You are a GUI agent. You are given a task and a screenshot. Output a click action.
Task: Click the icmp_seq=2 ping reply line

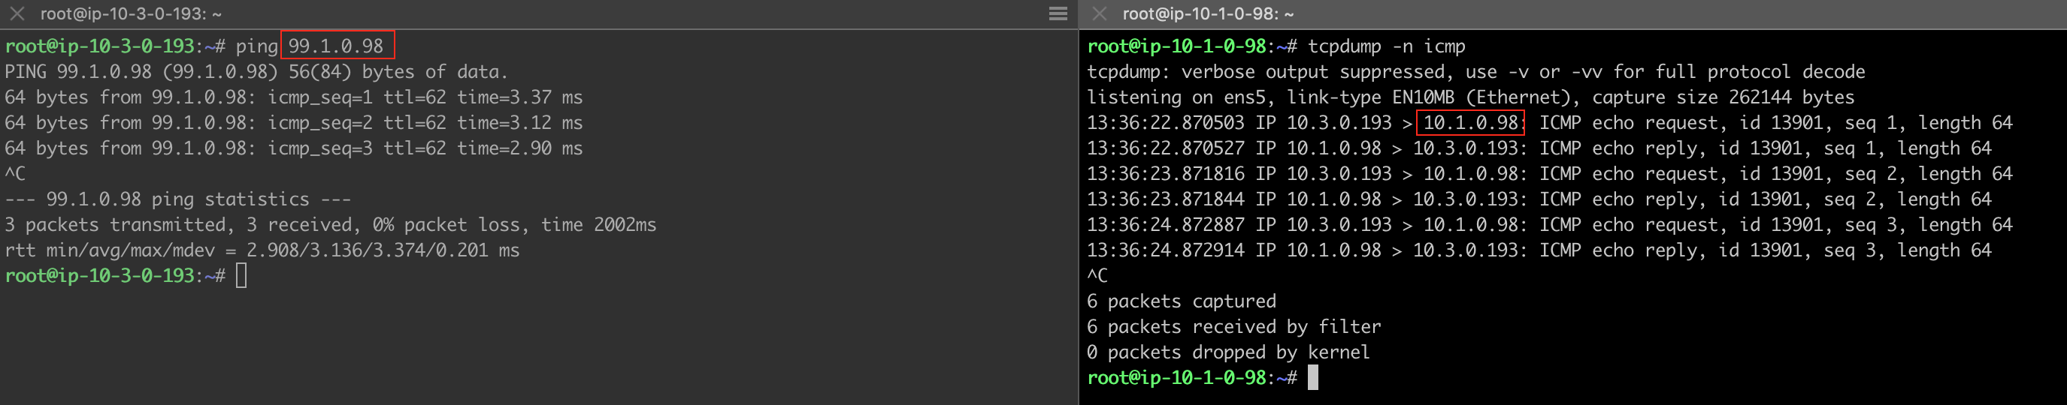[x=294, y=123]
